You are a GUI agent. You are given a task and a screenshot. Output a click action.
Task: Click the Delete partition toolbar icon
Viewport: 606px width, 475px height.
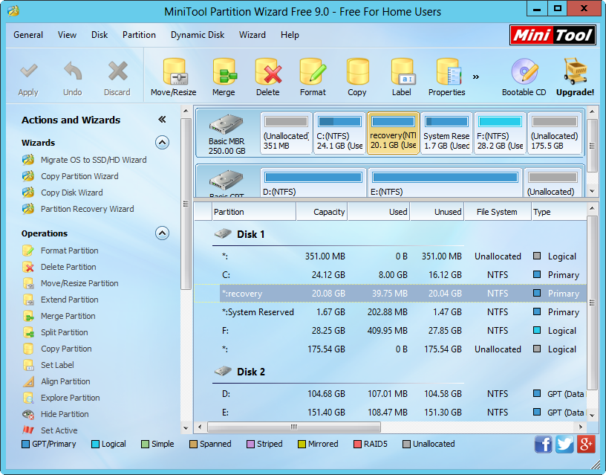(x=268, y=72)
